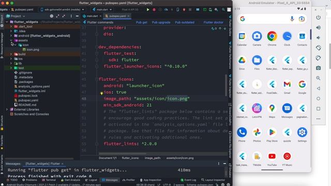The width and height of the screenshot is (331, 186).
Task: Click the Flutter doctor link
Action: (213, 22)
